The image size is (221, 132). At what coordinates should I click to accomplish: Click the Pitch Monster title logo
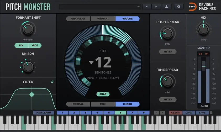(x=28, y=7)
